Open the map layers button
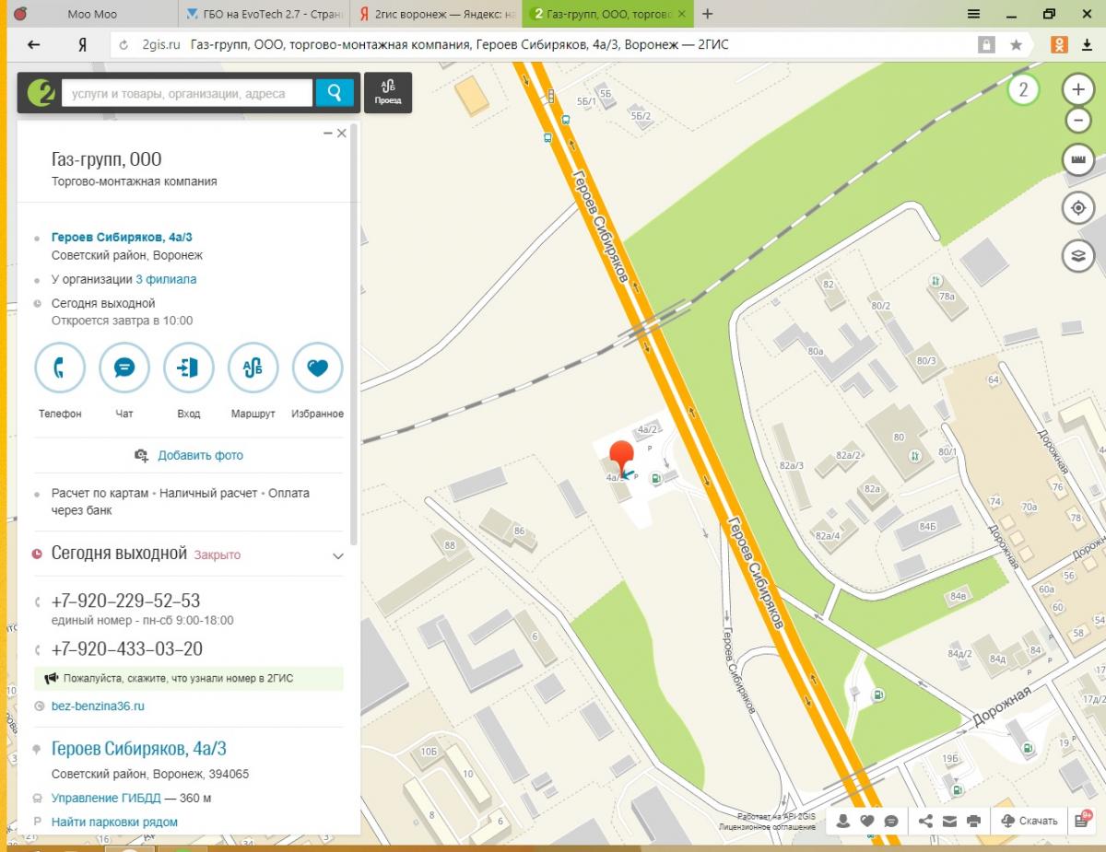Image resolution: width=1106 pixels, height=852 pixels. [x=1077, y=255]
